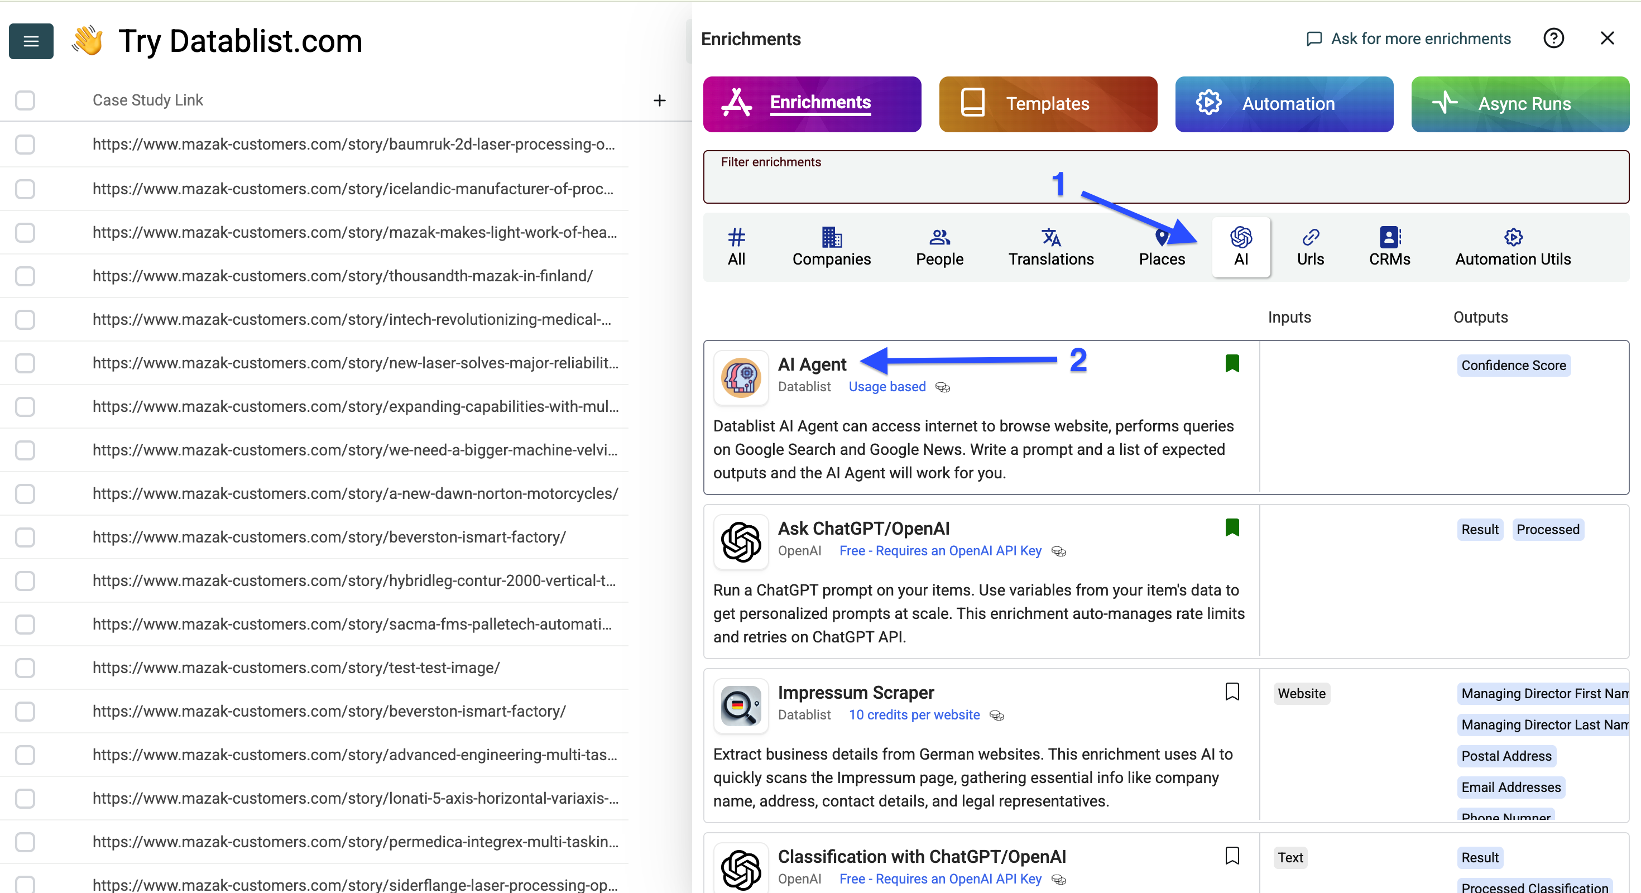Check the mazak-makes-light-work row checkbox
1641x893 pixels.
tap(25, 233)
